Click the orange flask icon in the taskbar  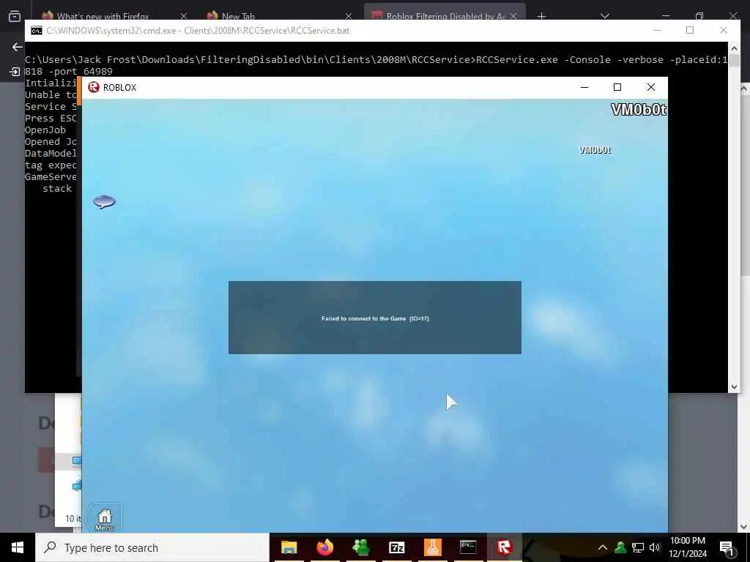(432, 547)
